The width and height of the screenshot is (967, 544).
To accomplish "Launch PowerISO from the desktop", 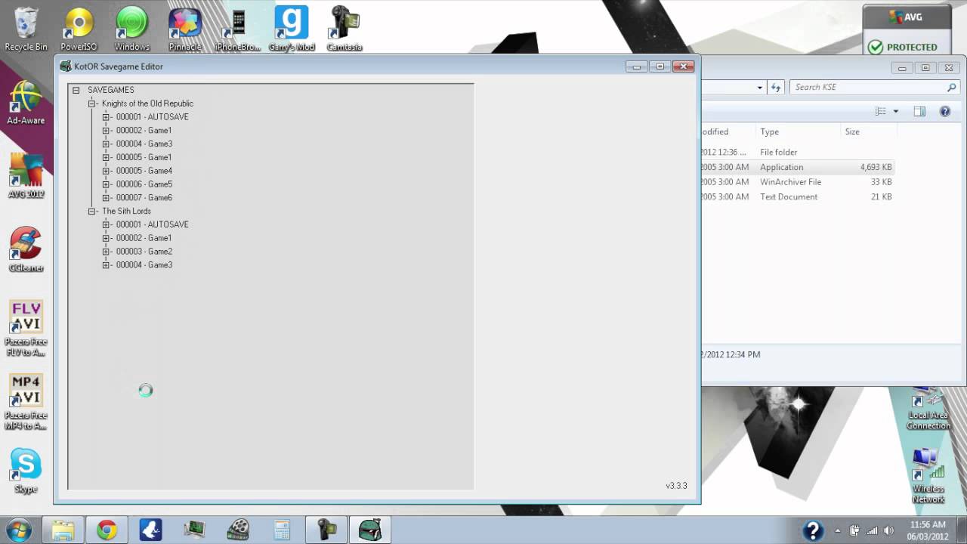I will pyautogui.click(x=79, y=30).
